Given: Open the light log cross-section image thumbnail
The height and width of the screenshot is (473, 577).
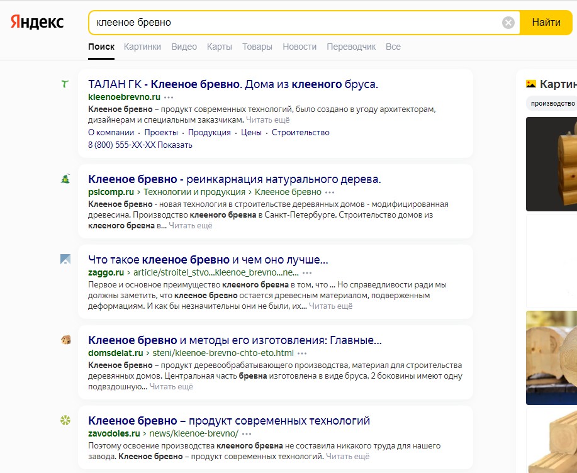Looking at the screenshot, I should [552, 358].
